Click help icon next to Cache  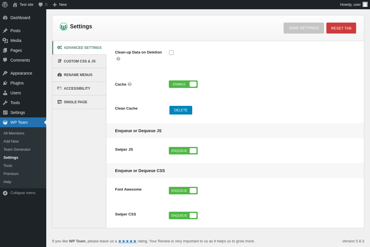tap(129, 84)
